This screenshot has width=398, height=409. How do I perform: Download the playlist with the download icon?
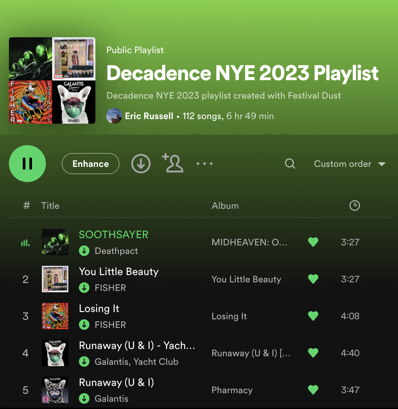click(x=141, y=164)
